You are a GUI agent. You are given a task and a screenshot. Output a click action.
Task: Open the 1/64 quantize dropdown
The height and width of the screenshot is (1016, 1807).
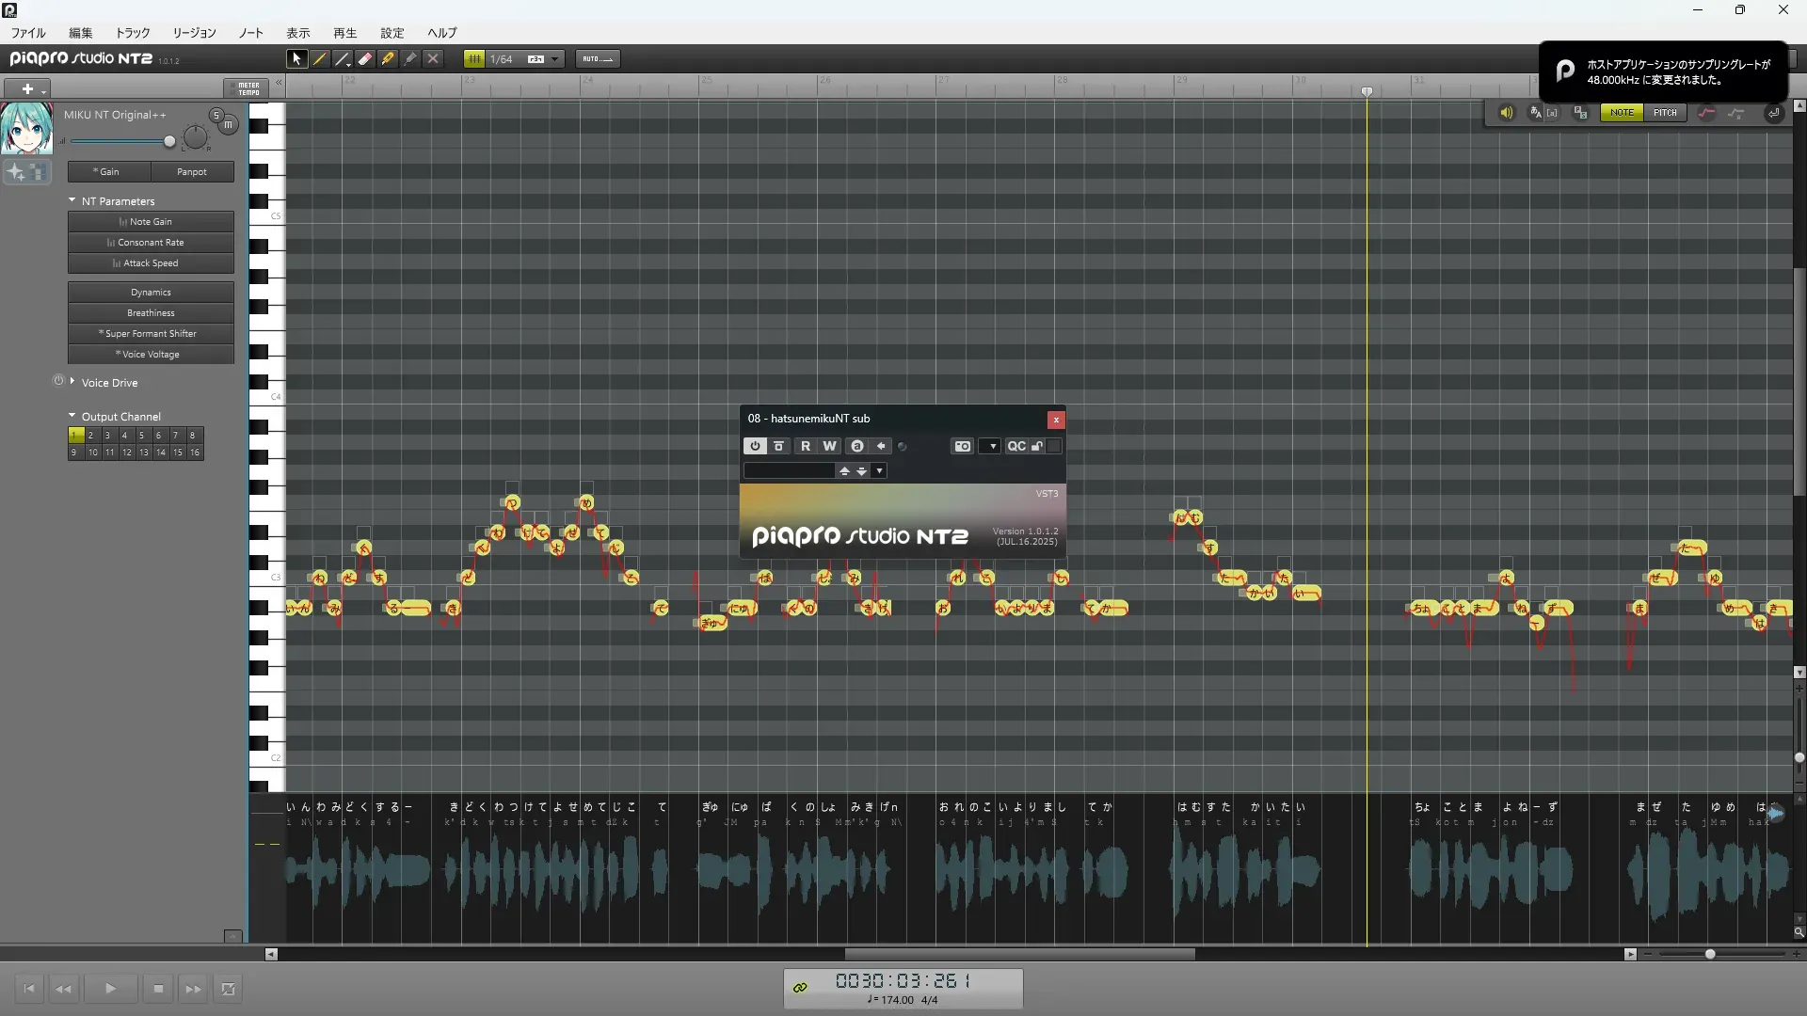(x=555, y=59)
